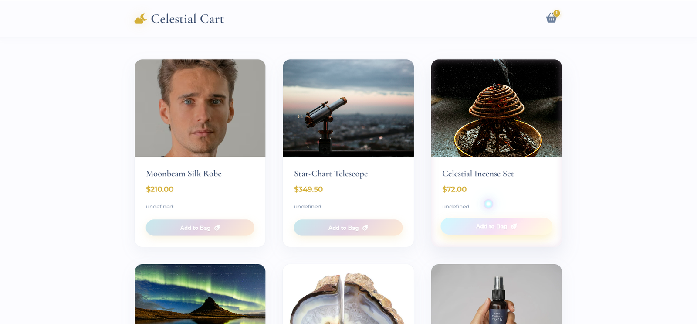Click the comet icon on Celestial Incense Set's button

pyautogui.click(x=514, y=226)
